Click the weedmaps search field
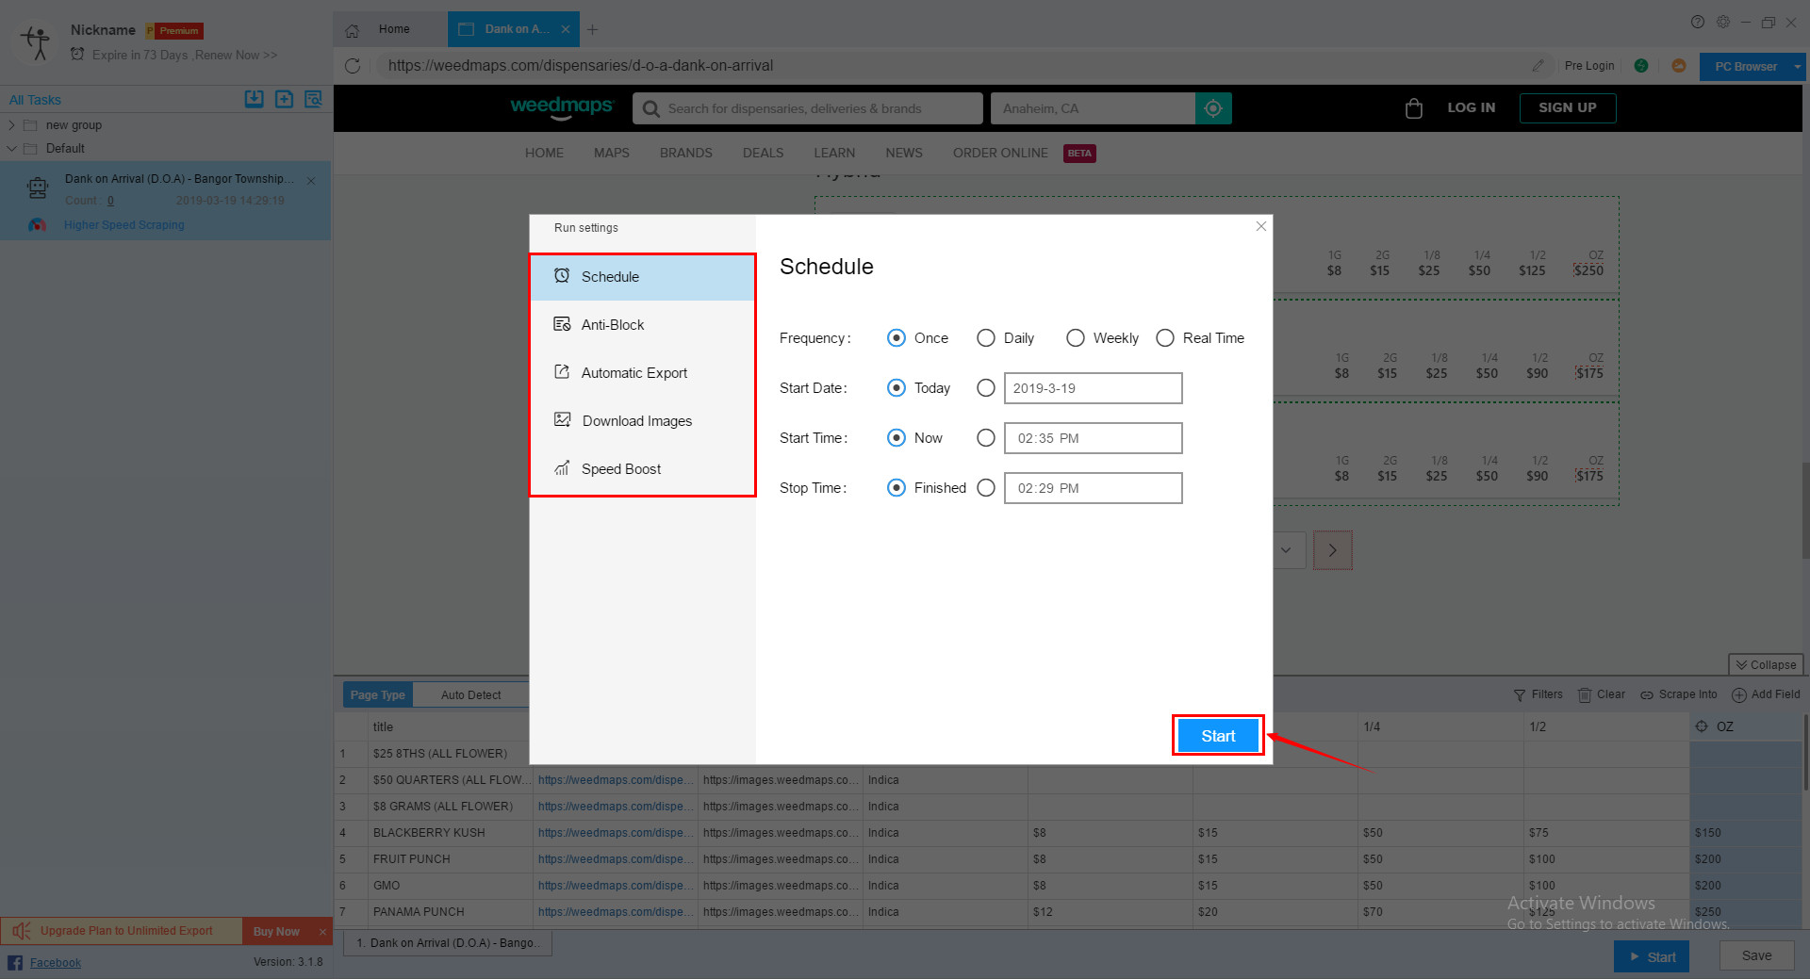This screenshot has width=1810, height=979. 808,108
